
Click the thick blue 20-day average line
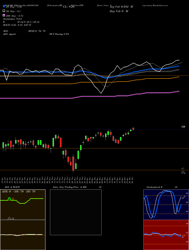coord(89,72)
